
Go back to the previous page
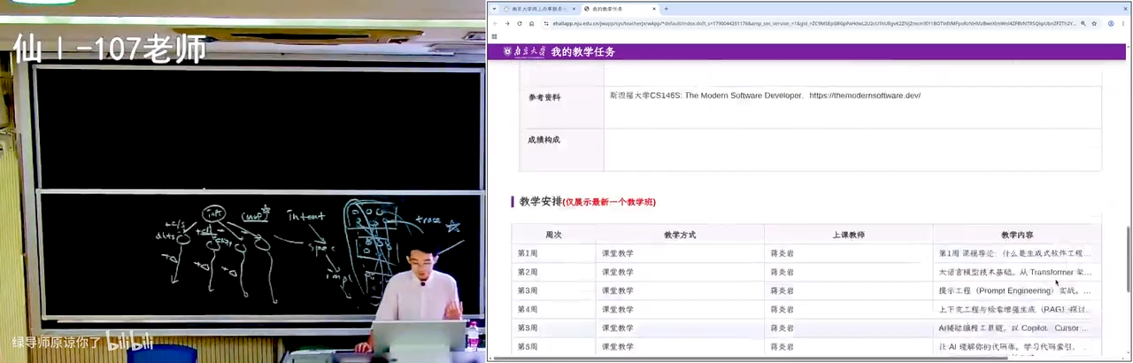(496, 23)
